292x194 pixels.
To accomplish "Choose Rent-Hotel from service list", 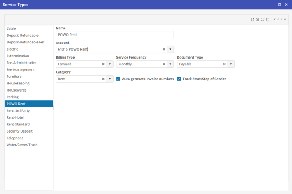I will (15, 117).
